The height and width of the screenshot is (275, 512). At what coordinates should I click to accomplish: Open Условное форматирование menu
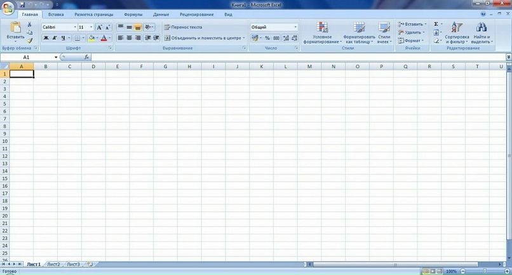(x=322, y=33)
